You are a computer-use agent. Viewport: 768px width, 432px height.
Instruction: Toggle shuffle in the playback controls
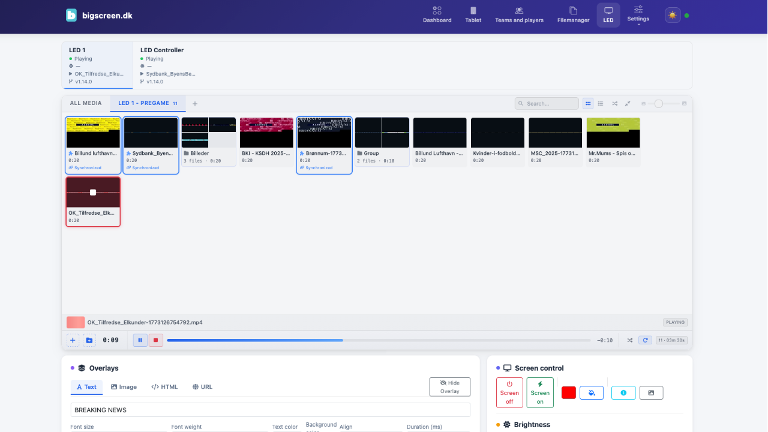(x=629, y=340)
